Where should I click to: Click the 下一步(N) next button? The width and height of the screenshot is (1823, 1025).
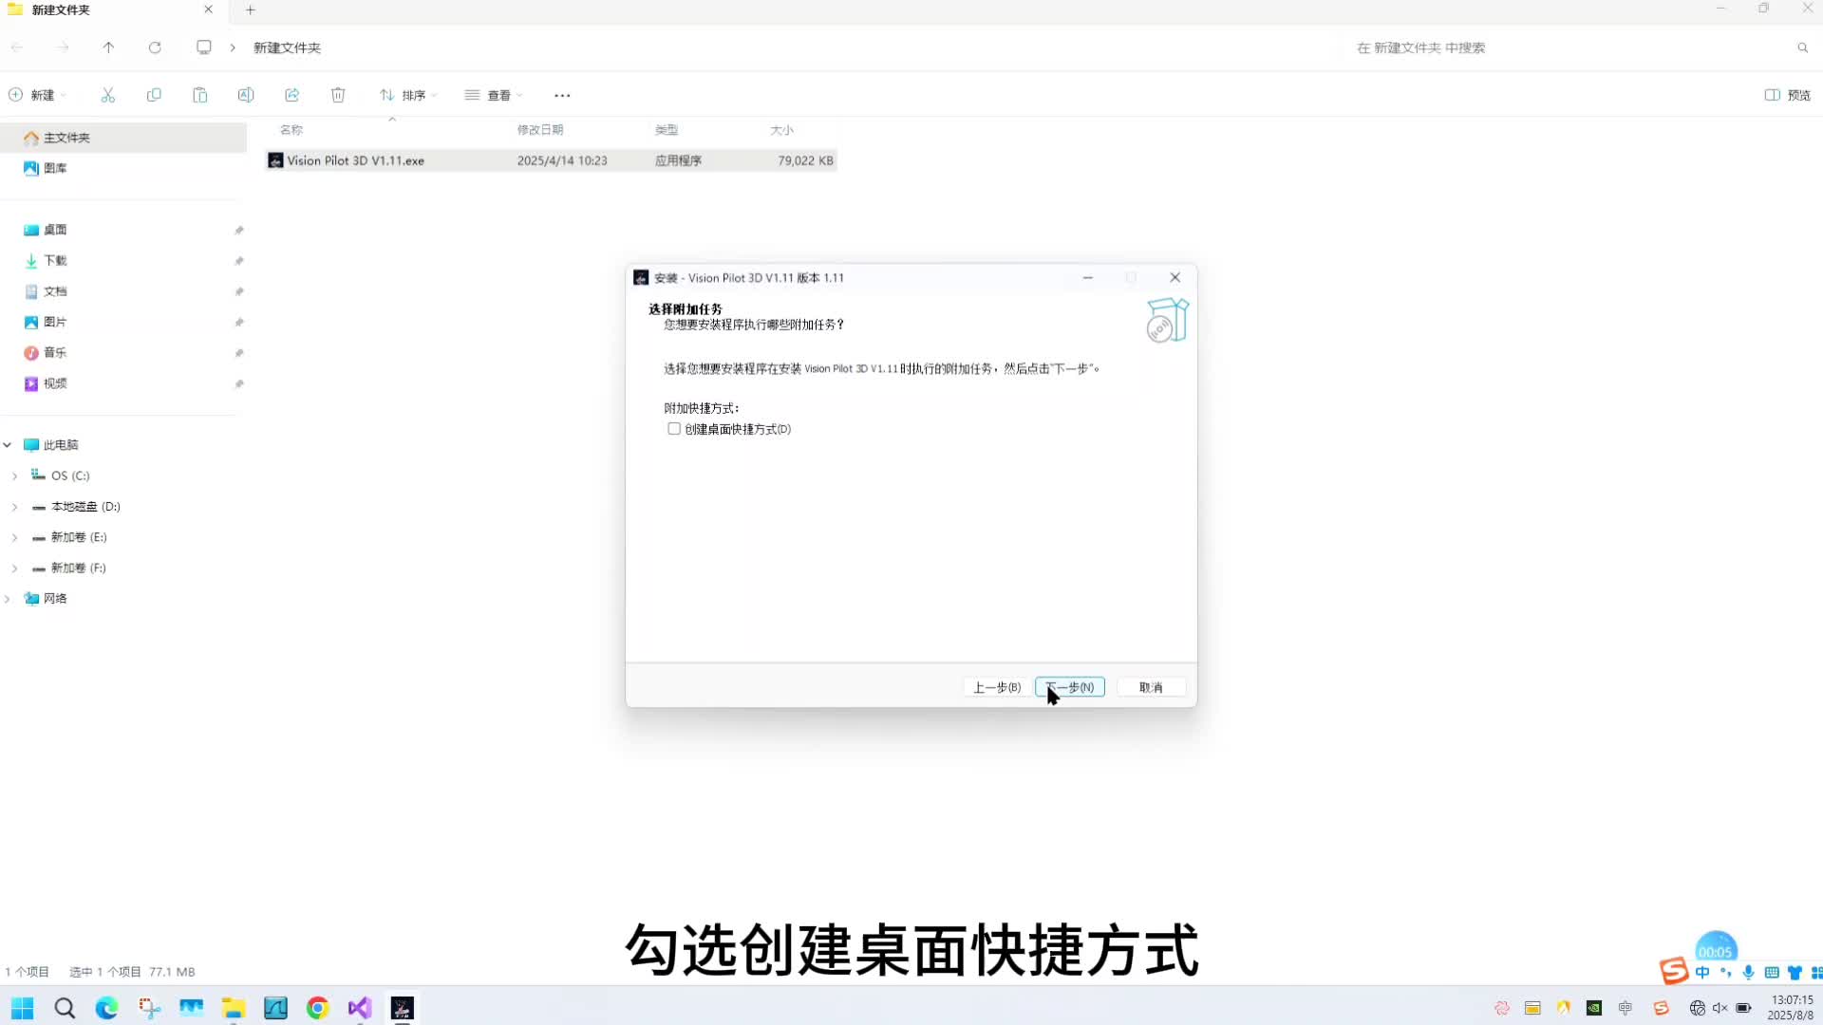pyautogui.click(x=1070, y=687)
